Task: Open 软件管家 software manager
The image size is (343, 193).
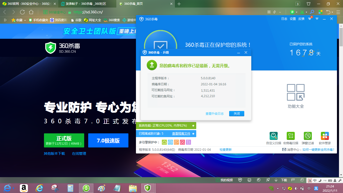Action: pyautogui.click(x=325, y=138)
